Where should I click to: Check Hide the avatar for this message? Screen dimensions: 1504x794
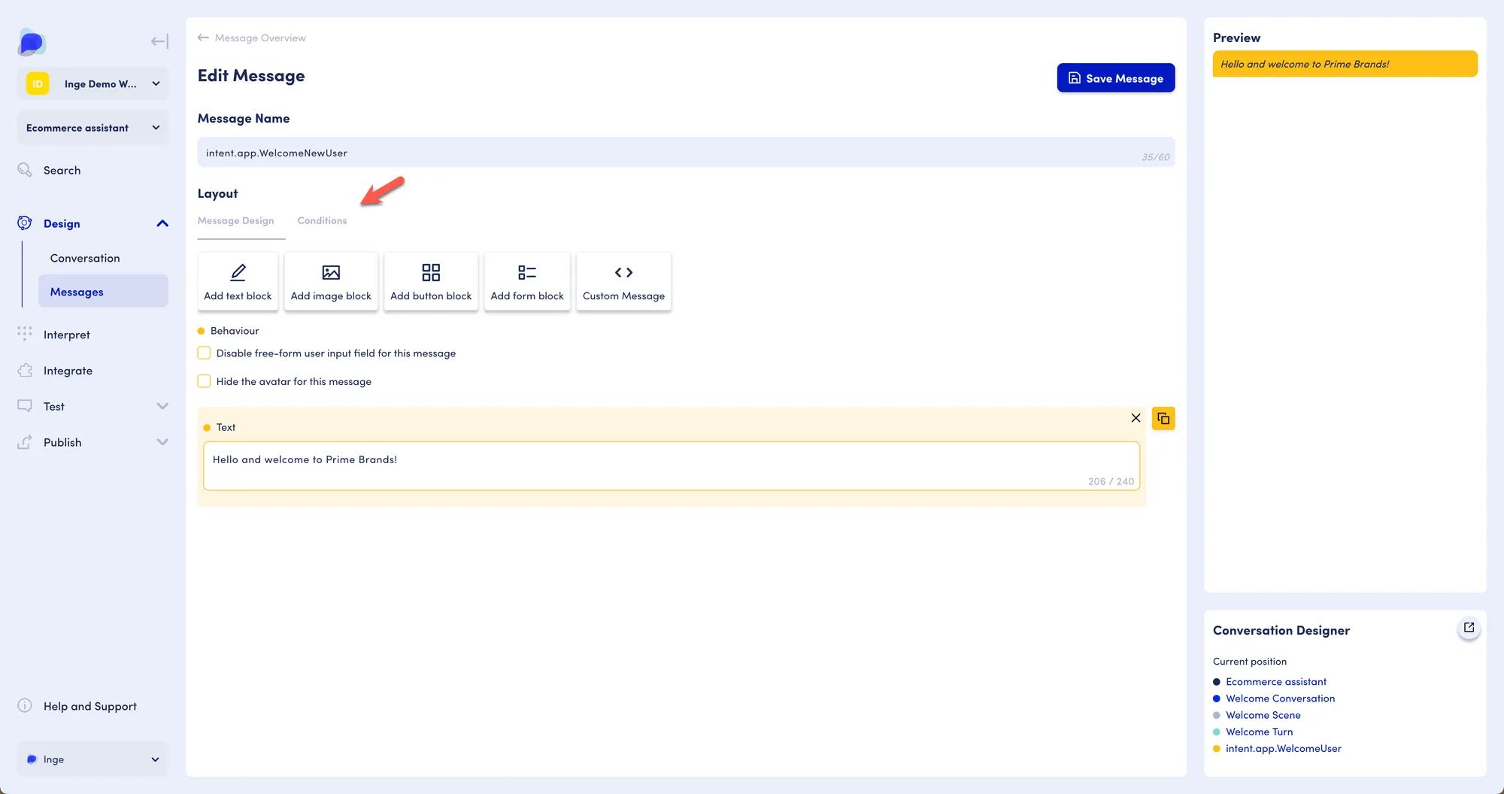(x=204, y=381)
